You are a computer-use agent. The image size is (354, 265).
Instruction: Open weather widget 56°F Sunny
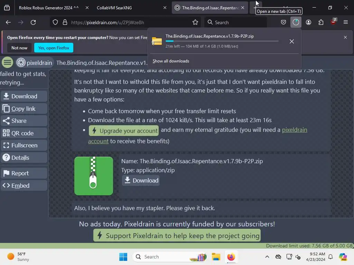tap(18, 257)
